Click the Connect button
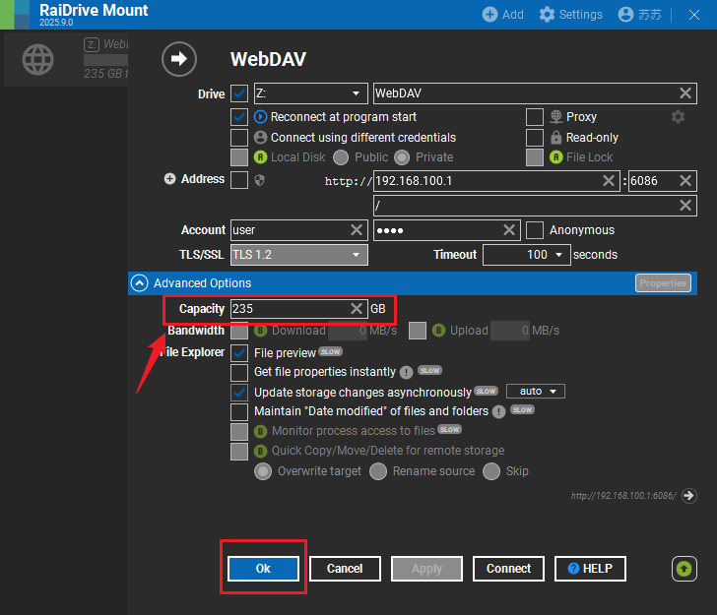The image size is (717, 615). click(508, 569)
